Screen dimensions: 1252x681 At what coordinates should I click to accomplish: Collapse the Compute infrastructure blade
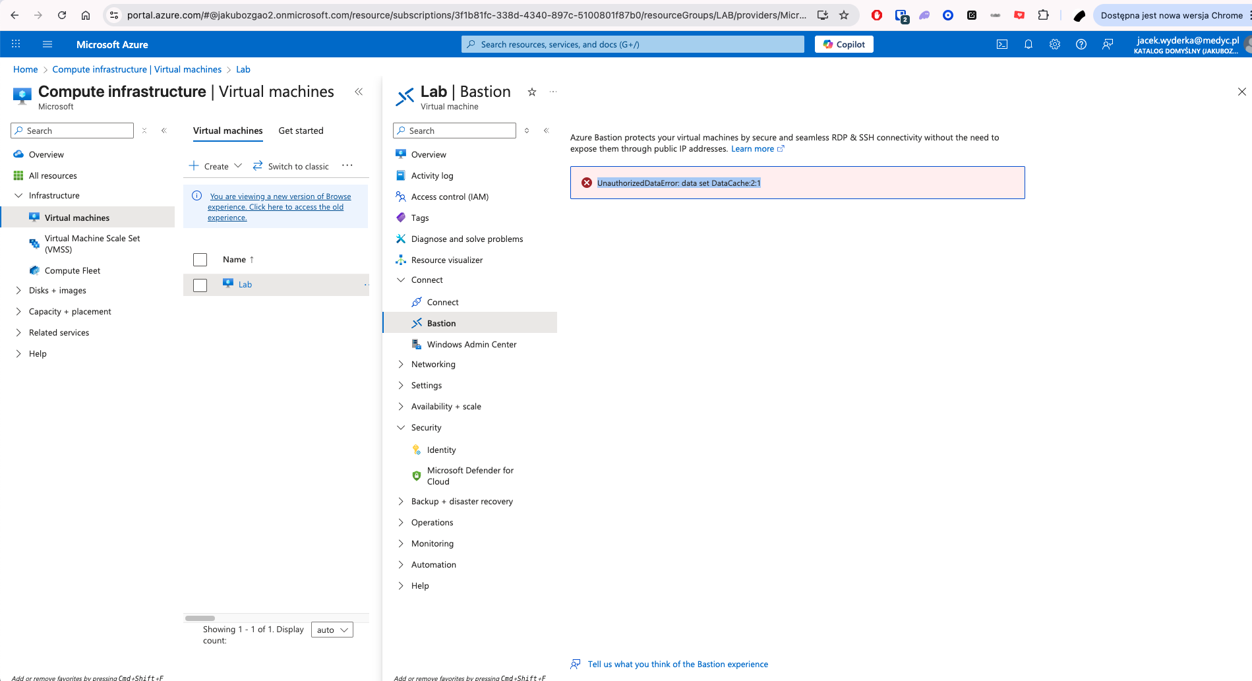(x=359, y=92)
